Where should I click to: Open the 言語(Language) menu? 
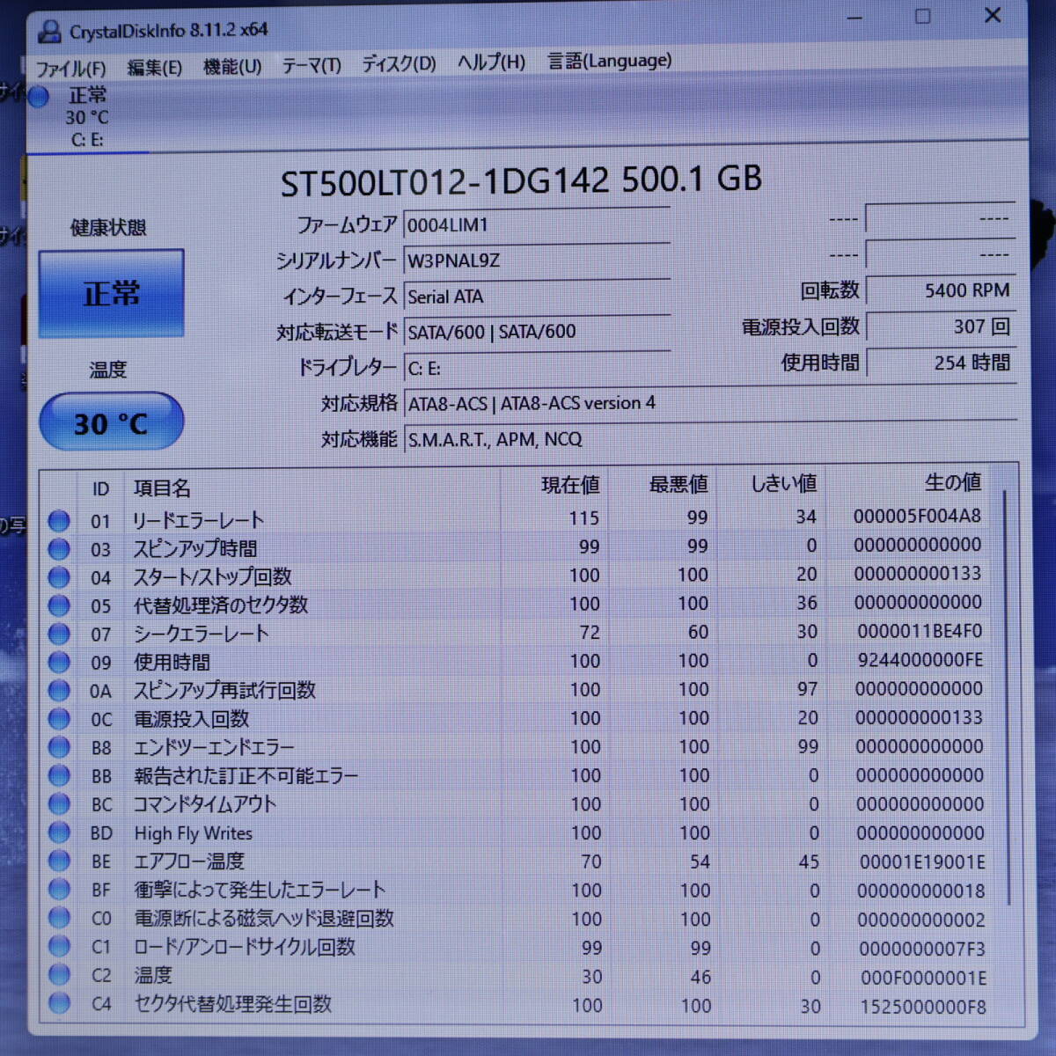pos(609,61)
